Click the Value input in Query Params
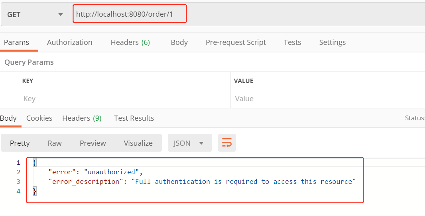Image resolution: width=425 pixels, height=216 pixels. click(328, 99)
